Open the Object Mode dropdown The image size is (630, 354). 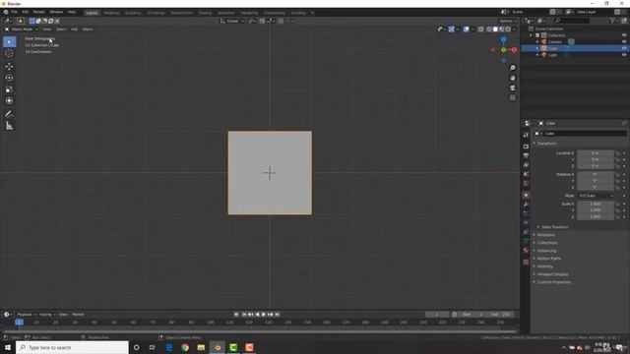pos(22,29)
